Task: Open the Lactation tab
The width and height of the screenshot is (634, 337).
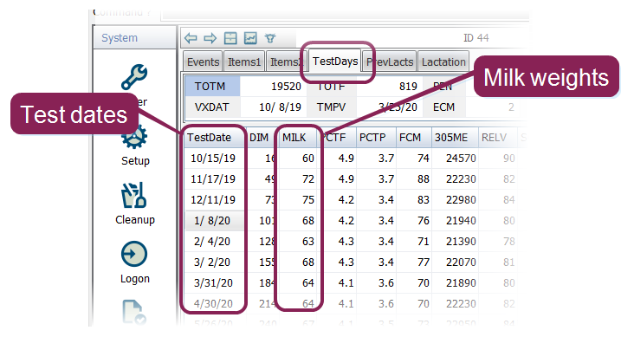Action: coord(443,62)
